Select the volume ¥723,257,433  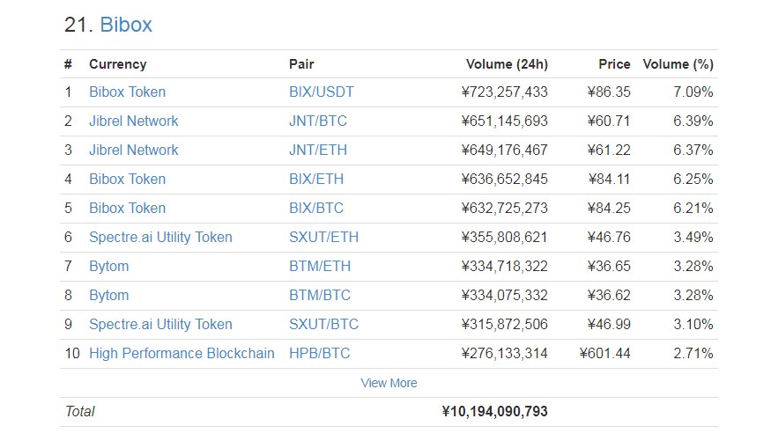[x=505, y=92]
